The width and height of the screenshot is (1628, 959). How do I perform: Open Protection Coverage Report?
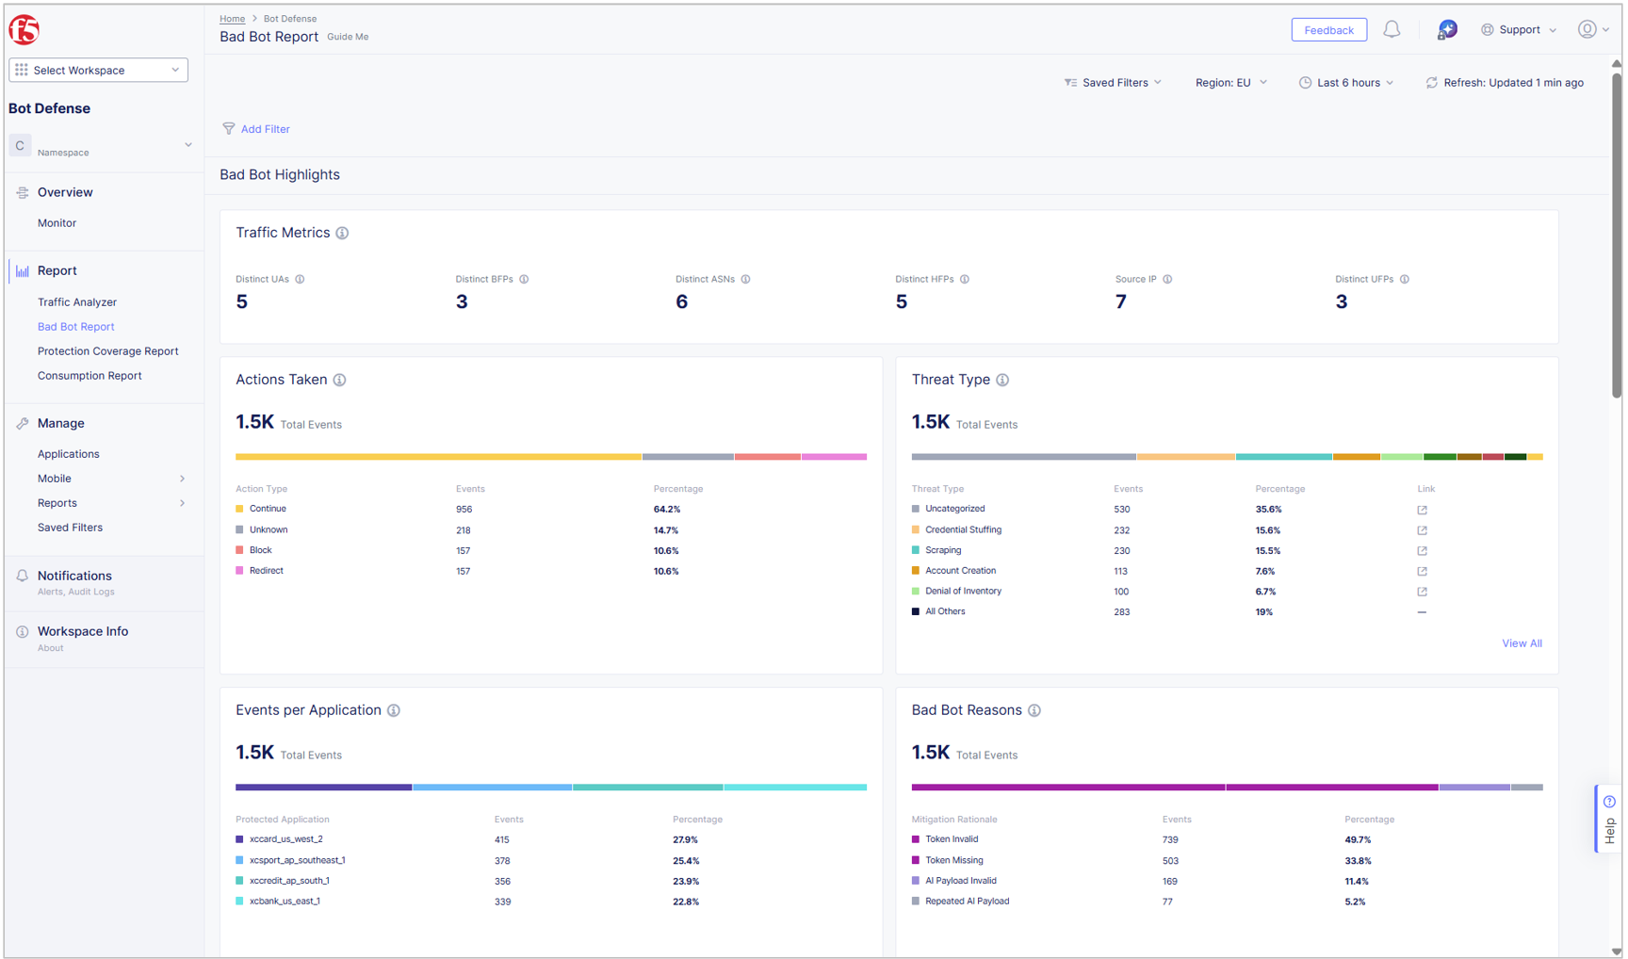click(107, 351)
